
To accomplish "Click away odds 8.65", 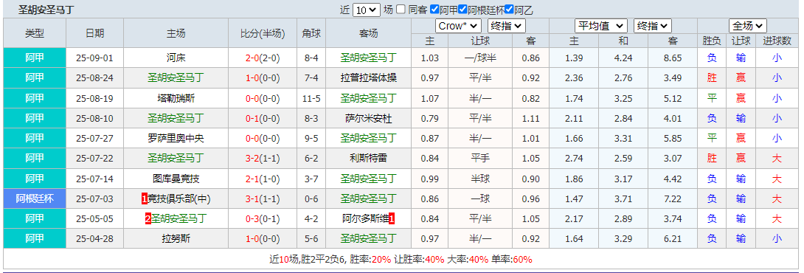I will (672, 58).
